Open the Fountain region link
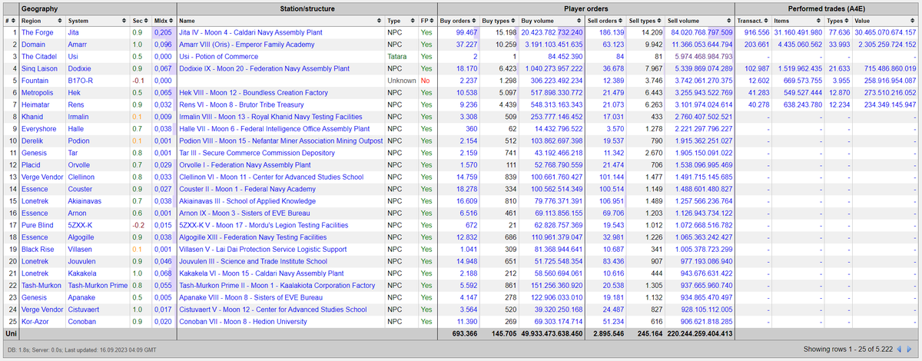This screenshot has height=361, width=922. coord(35,81)
